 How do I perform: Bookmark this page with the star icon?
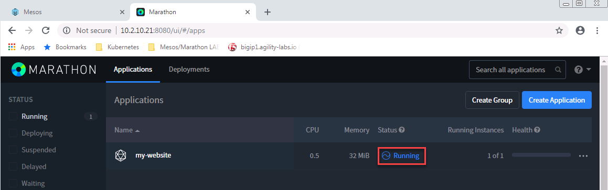(x=559, y=30)
